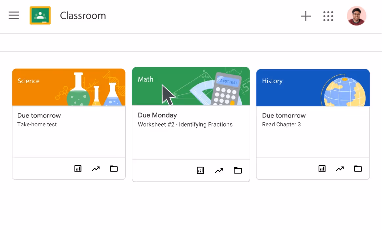Open the History class title link

(272, 81)
